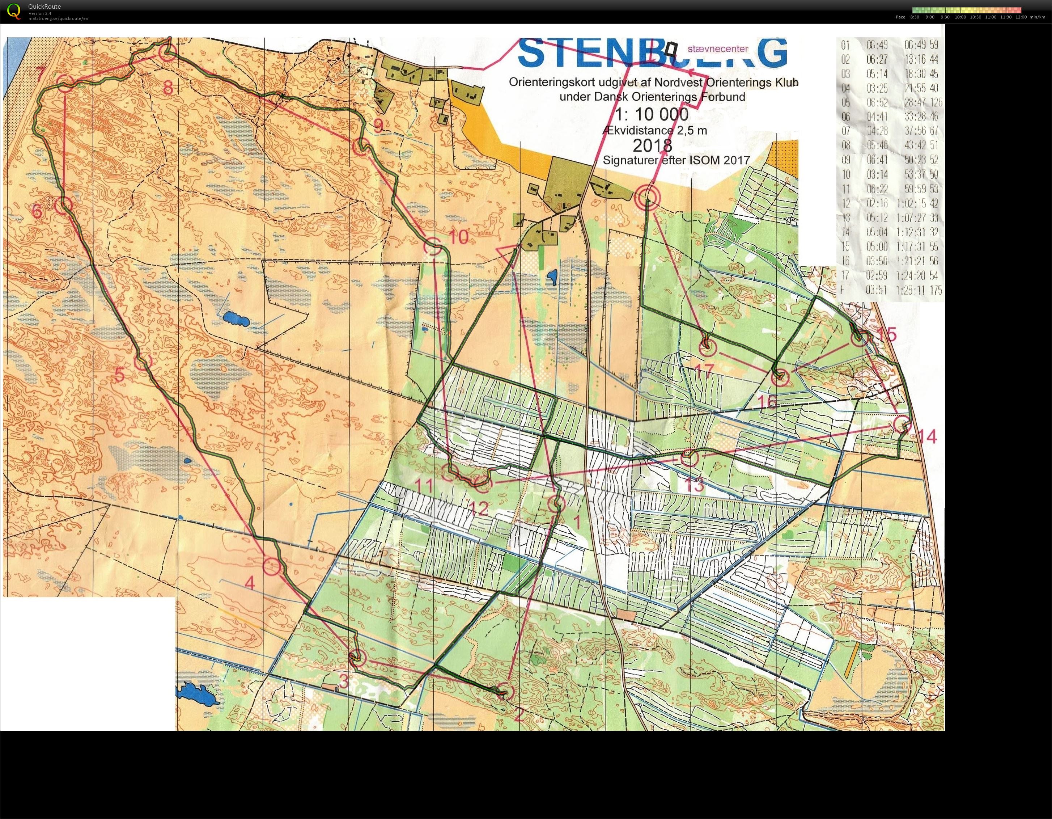Click split row 03 time 05:14
This screenshot has width=1052, height=819.
point(877,74)
